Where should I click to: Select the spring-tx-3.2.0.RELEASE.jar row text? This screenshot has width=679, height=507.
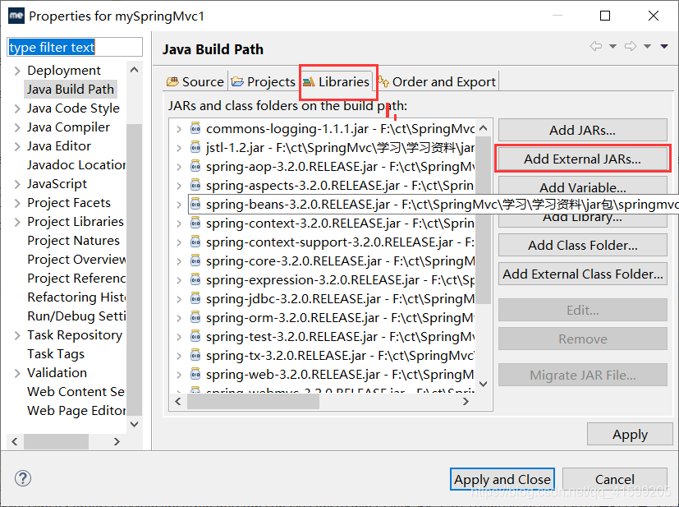coord(340,355)
